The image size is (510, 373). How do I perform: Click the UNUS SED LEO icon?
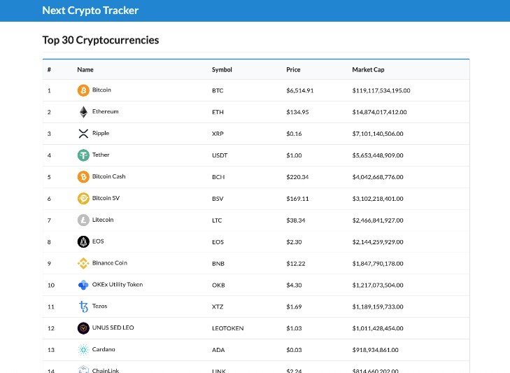(x=83, y=328)
